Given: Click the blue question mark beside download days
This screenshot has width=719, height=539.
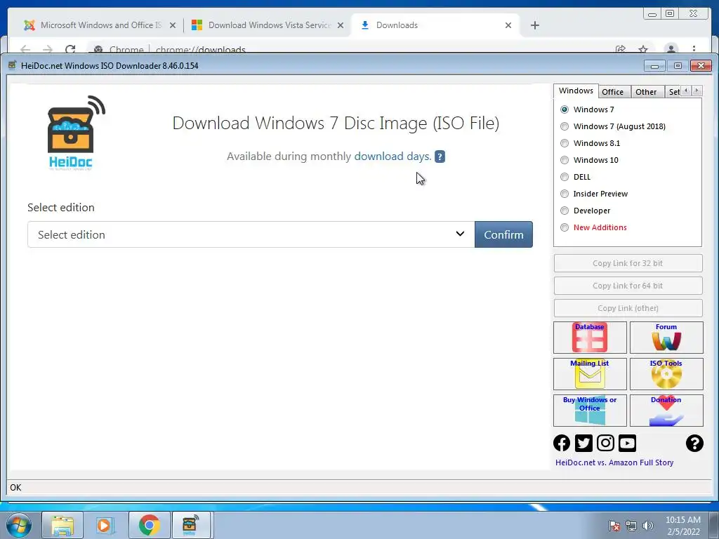Looking at the screenshot, I should point(440,157).
